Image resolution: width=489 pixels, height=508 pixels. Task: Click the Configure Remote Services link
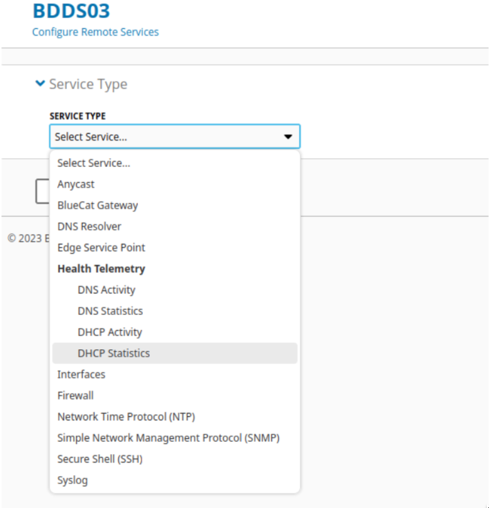pyautogui.click(x=95, y=32)
